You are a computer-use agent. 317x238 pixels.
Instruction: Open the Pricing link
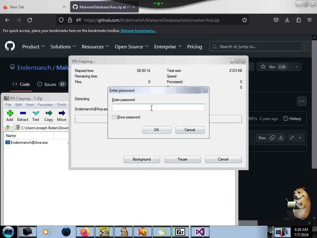point(194,46)
